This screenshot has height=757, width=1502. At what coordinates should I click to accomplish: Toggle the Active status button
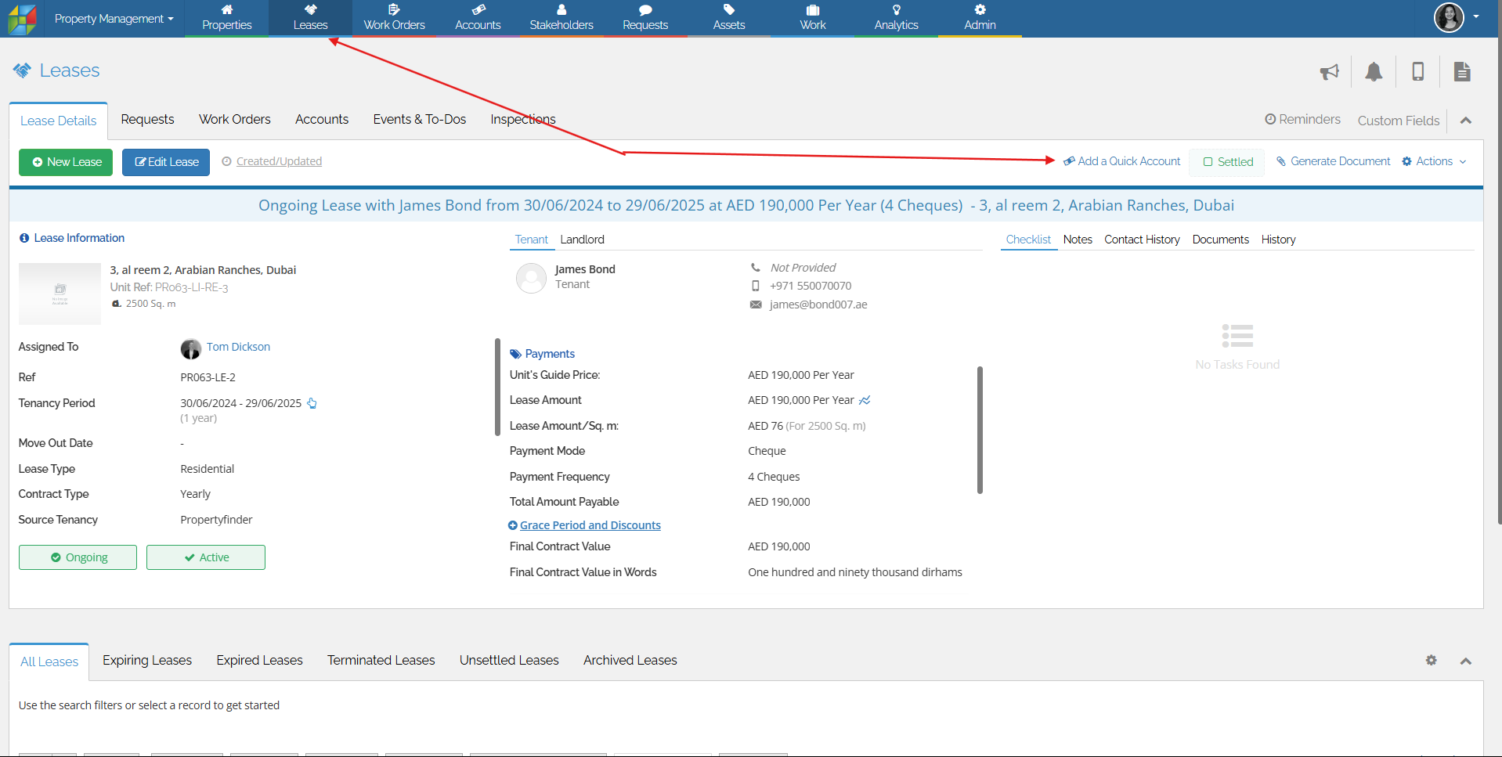pyautogui.click(x=206, y=557)
